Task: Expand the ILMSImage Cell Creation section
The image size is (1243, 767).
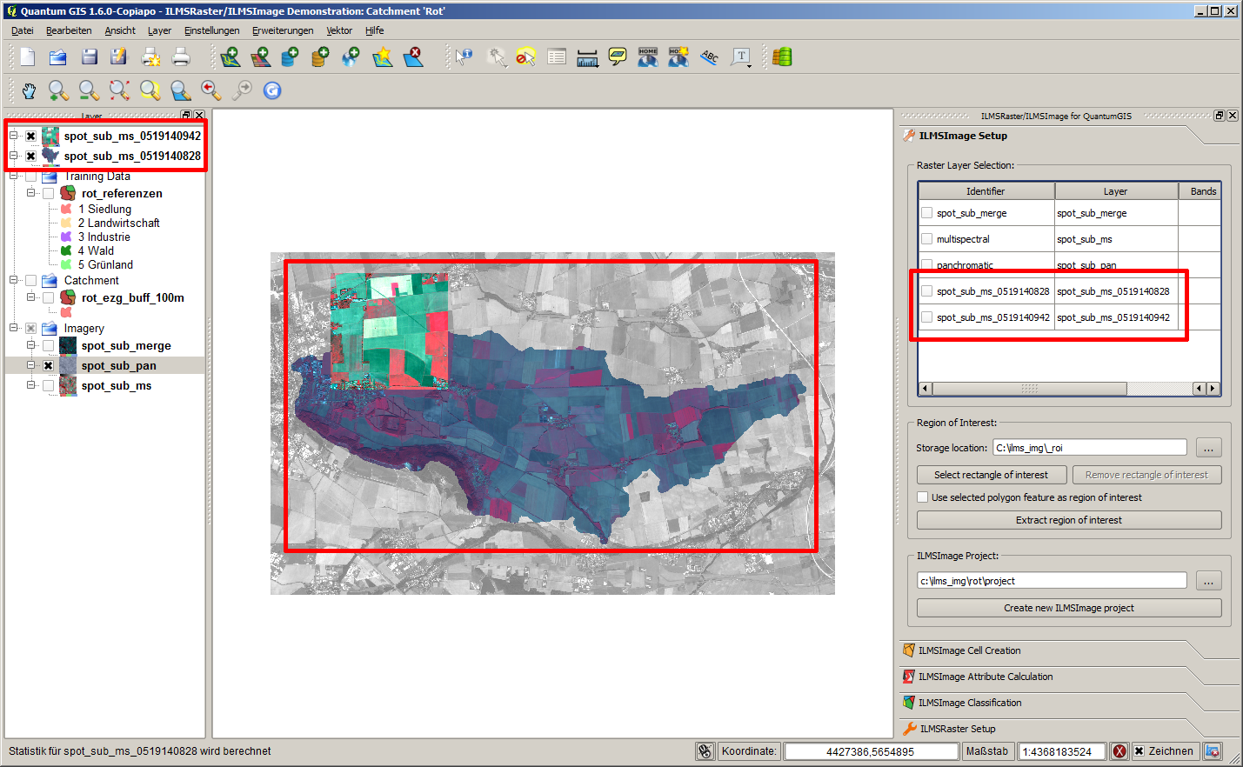Action: tap(969, 650)
